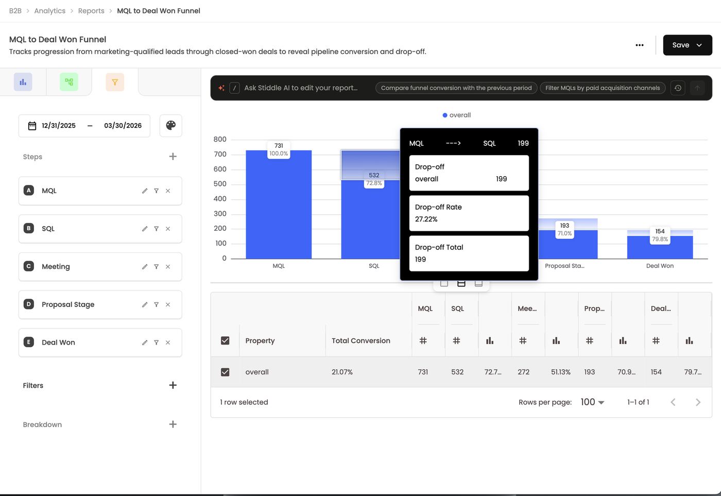Click the Proposal Stage bar in the chart

point(568,245)
